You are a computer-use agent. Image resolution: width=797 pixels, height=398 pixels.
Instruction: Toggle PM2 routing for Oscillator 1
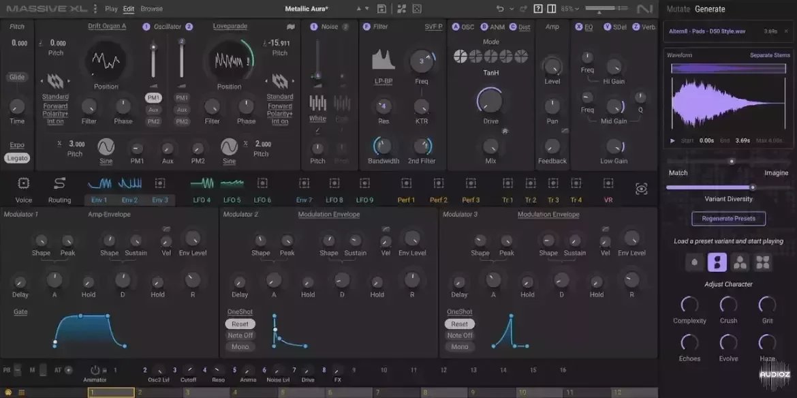[153, 121]
